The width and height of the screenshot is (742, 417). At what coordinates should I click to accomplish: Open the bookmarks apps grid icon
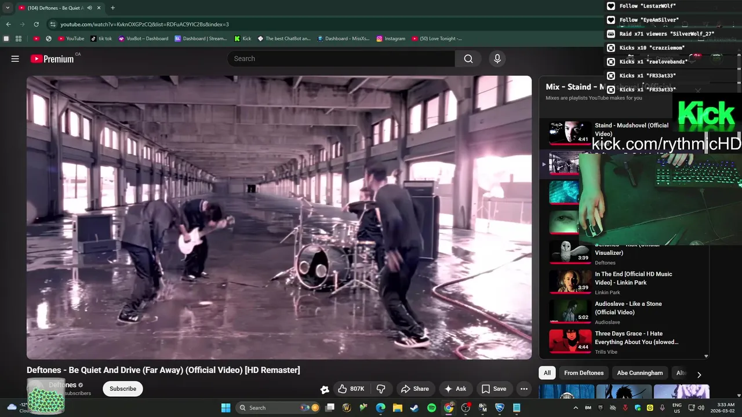[19, 39]
